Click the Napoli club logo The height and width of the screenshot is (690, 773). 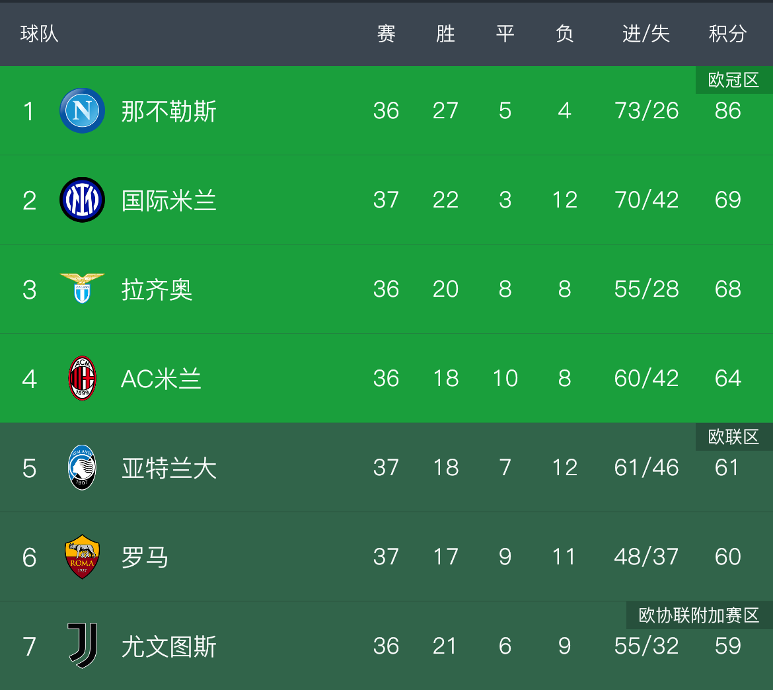(x=82, y=110)
